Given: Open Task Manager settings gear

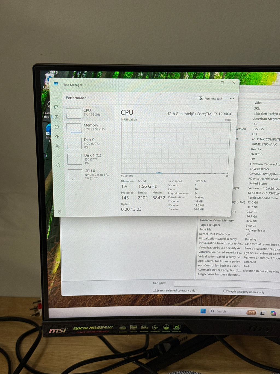Looking at the screenshot, I should pos(59,212).
